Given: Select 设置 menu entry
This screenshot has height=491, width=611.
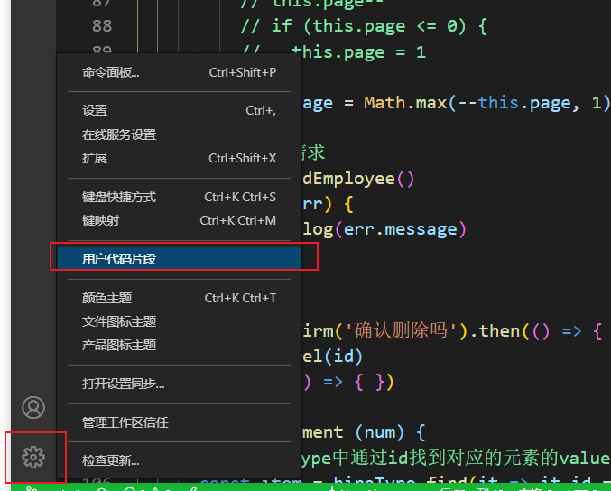Looking at the screenshot, I should (x=179, y=111).
